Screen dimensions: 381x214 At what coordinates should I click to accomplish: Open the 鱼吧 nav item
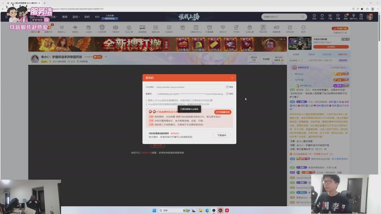(87, 17)
